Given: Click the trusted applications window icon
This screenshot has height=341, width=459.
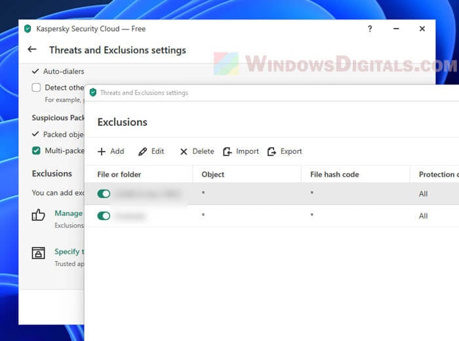Looking at the screenshot, I should pyautogui.click(x=38, y=253).
